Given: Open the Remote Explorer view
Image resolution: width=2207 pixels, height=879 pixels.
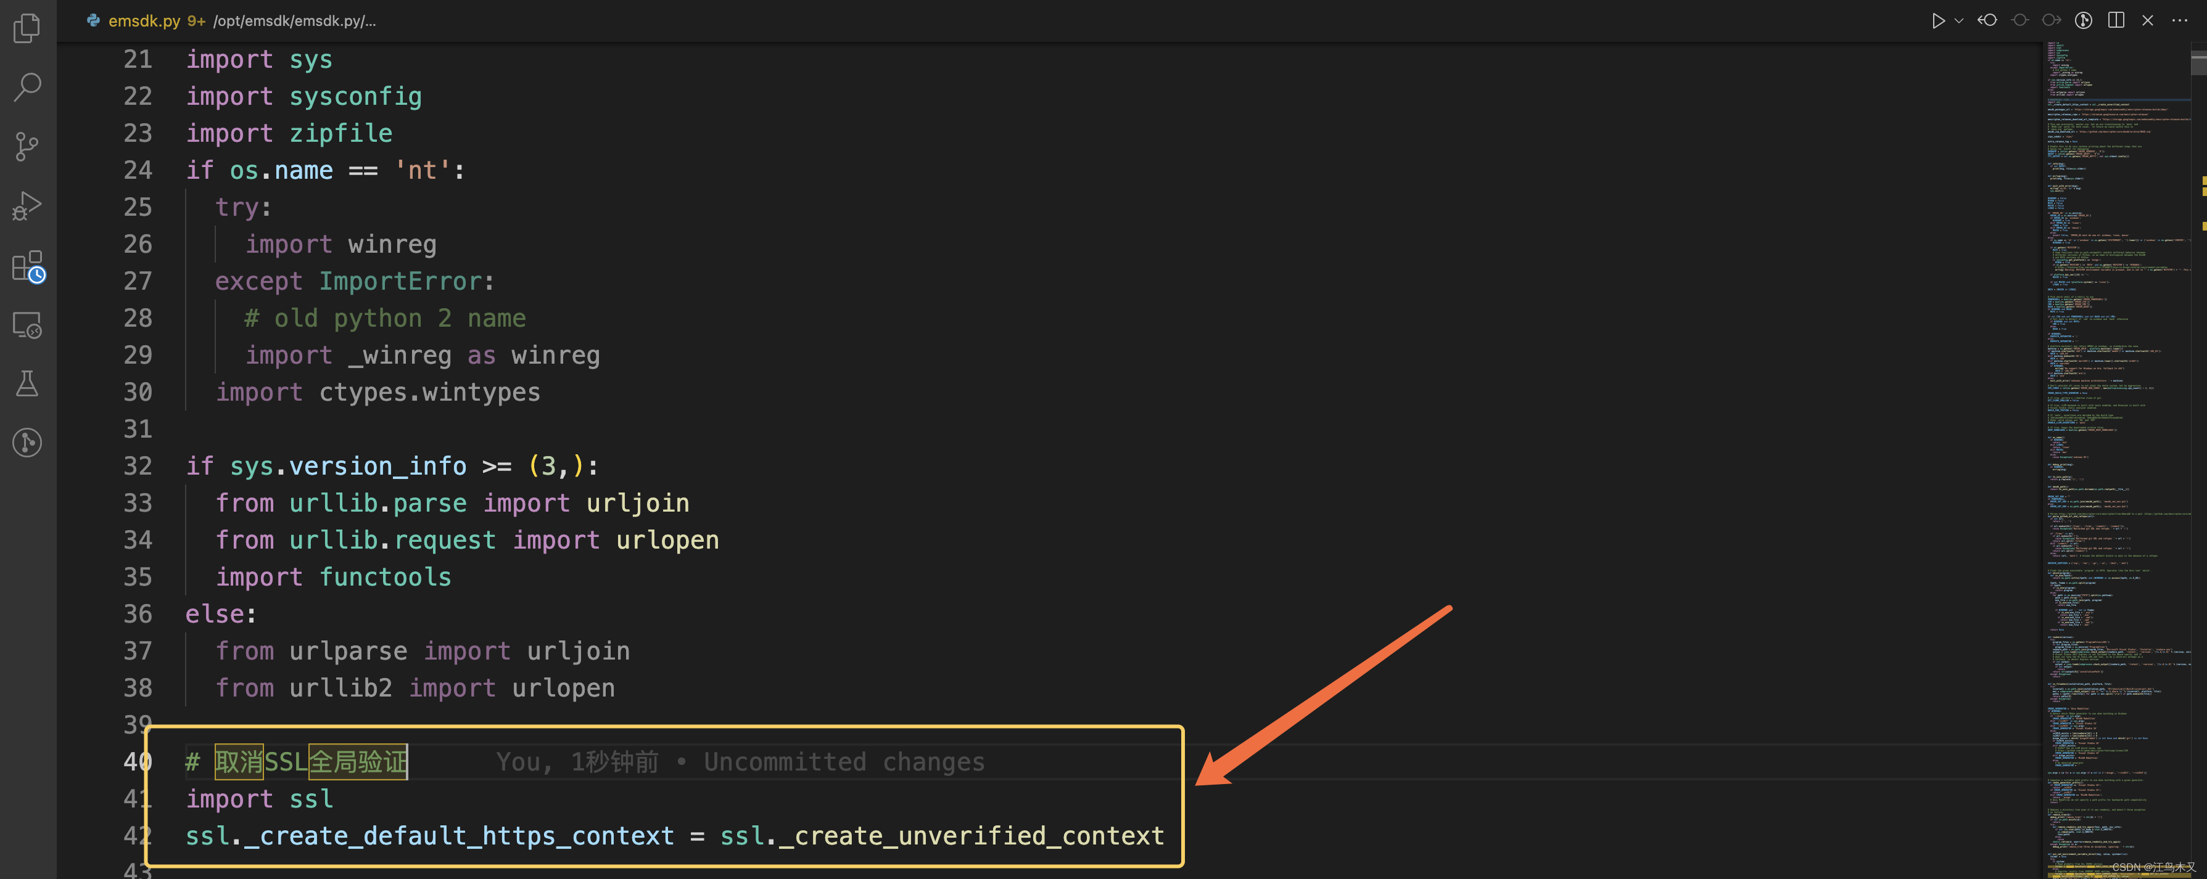Looking at the screenshot, I should point(27,325).
